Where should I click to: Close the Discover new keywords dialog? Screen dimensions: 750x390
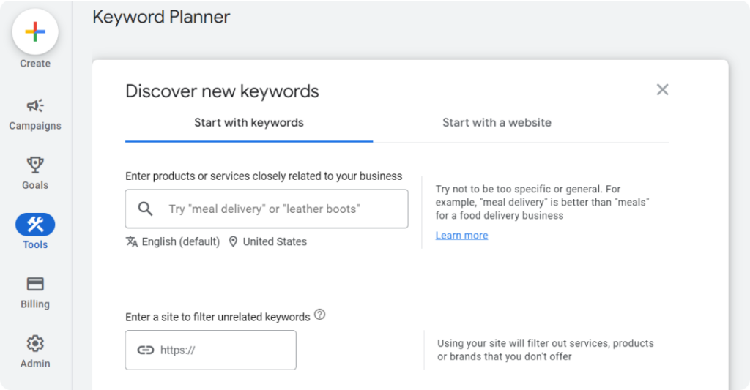pyautogui.click(x=662, y=89)
